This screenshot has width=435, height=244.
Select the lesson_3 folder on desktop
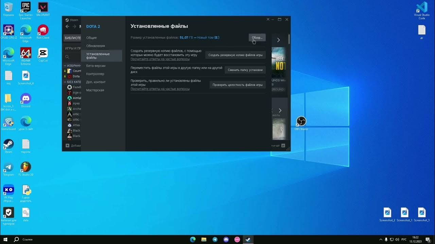tap(8, 102)
